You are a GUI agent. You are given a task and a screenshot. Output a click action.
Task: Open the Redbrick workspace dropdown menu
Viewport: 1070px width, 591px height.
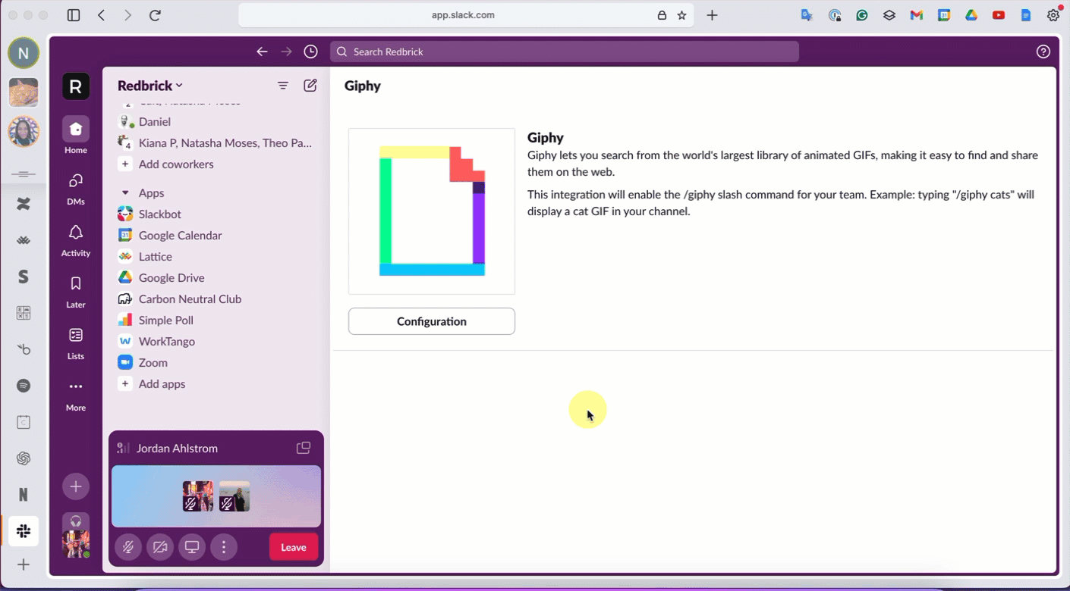[150, 86]
